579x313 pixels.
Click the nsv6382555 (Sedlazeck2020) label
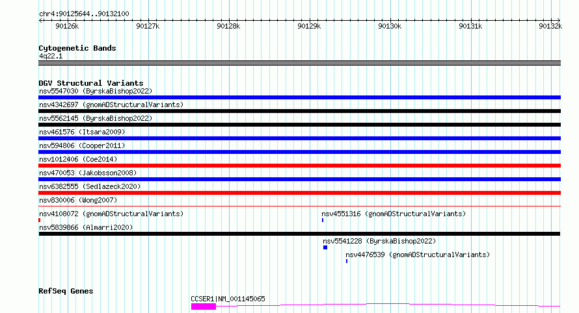click(90, 186)
